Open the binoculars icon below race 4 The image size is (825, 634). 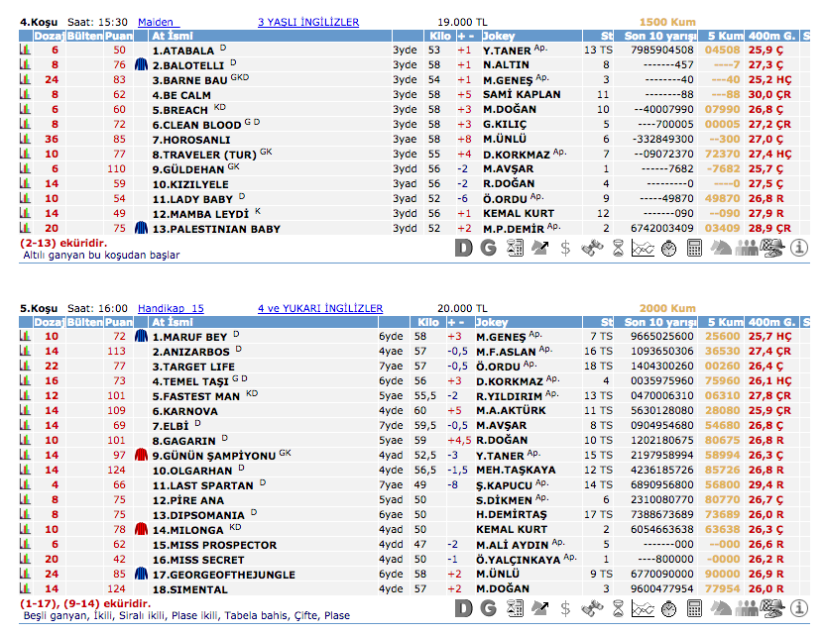[591, 248]
